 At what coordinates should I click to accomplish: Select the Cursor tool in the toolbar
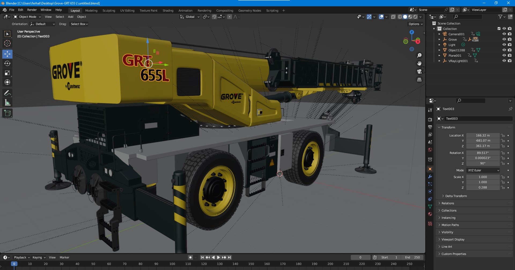(x=8, y=43)
